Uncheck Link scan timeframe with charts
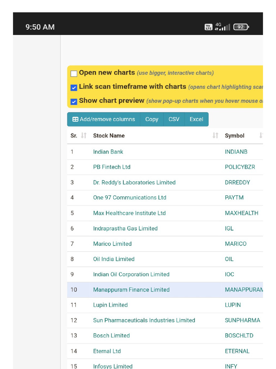This screenshot has height=369, width=276. click(x=74, y=88)
